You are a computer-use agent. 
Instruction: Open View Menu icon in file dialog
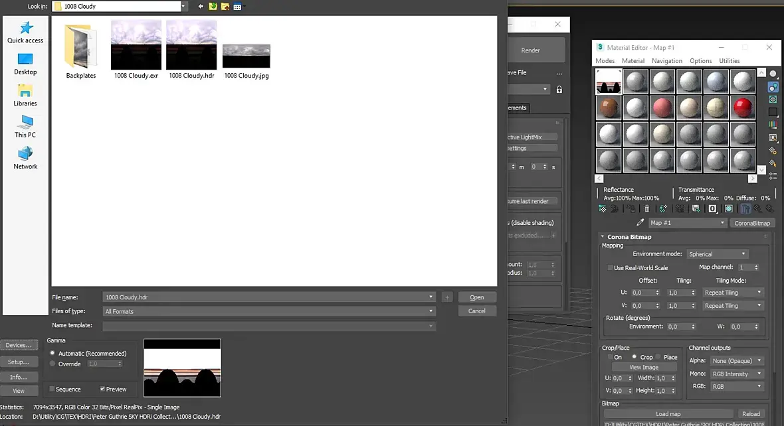click(x=237, y=7)
